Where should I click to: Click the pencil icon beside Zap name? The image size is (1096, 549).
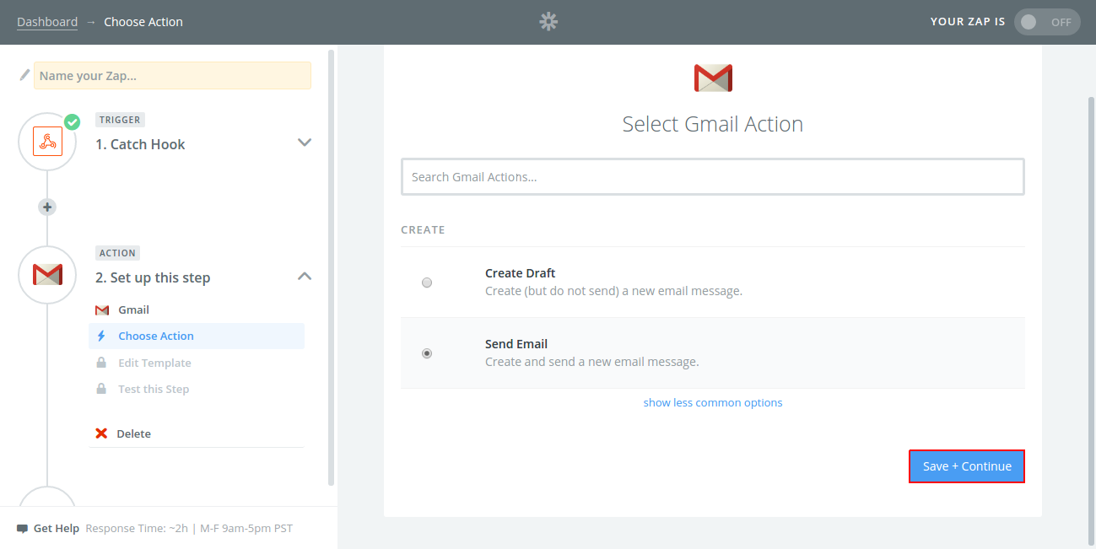[x=24, y=75]
